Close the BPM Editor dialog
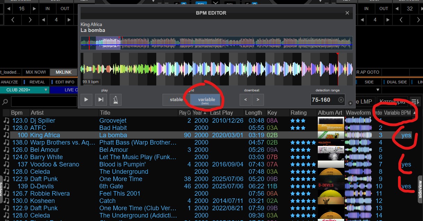This screenshot has width=423, height=221. (x=347, y=13)
